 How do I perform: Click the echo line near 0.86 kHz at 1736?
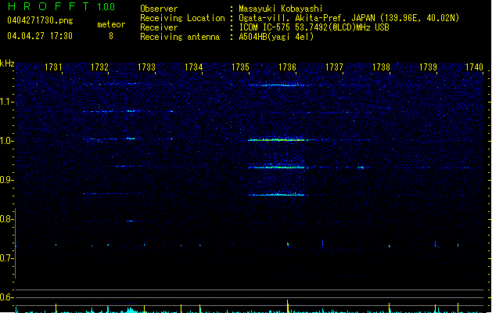(x=278, y=195)
